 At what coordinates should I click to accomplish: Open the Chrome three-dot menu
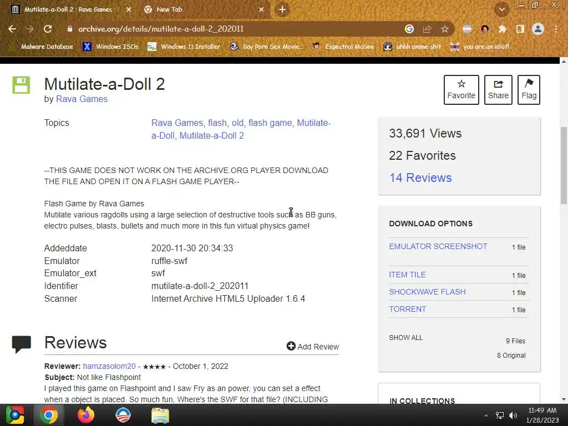click(x=556, y=29)
